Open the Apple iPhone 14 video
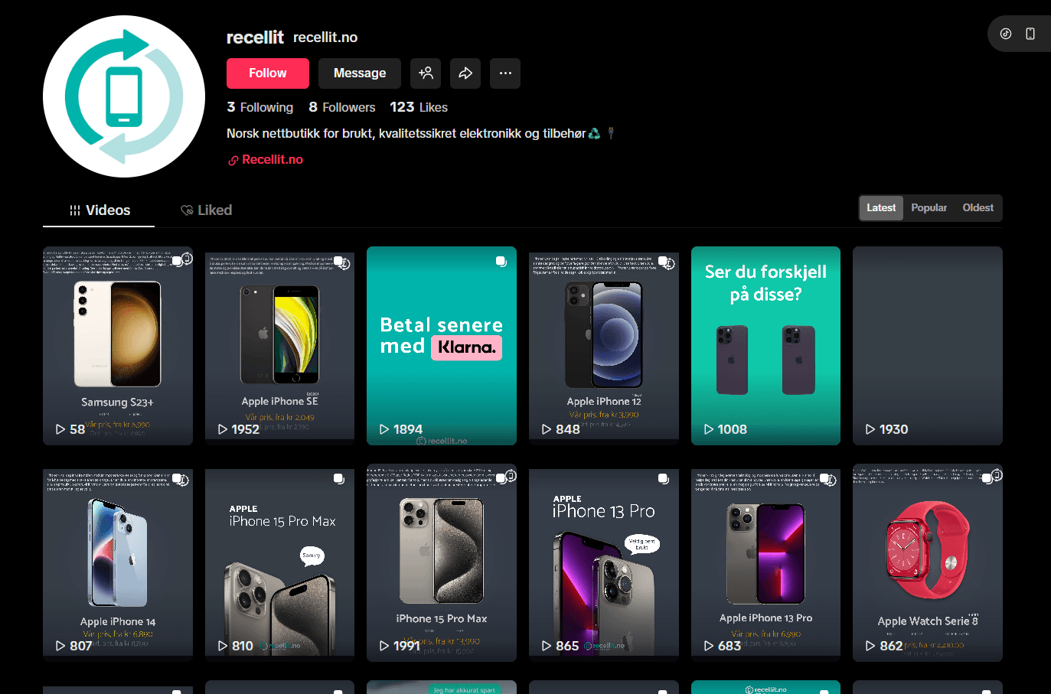The image size is (1051, 694). click(118, 563)
